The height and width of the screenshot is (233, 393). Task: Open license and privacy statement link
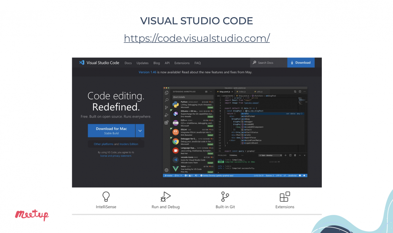pyautogui.click(x=116, y=156)
